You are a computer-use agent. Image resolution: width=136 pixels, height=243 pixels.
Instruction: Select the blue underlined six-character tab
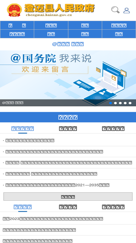click(22, 129)
